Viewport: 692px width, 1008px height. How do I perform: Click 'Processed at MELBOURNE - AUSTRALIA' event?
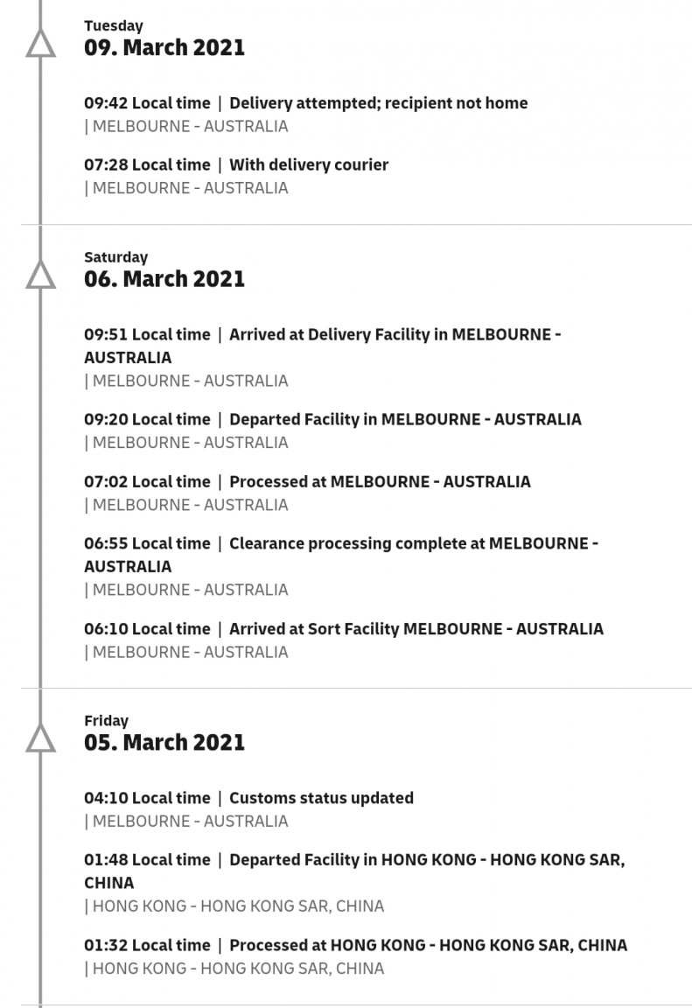point(381,481)
